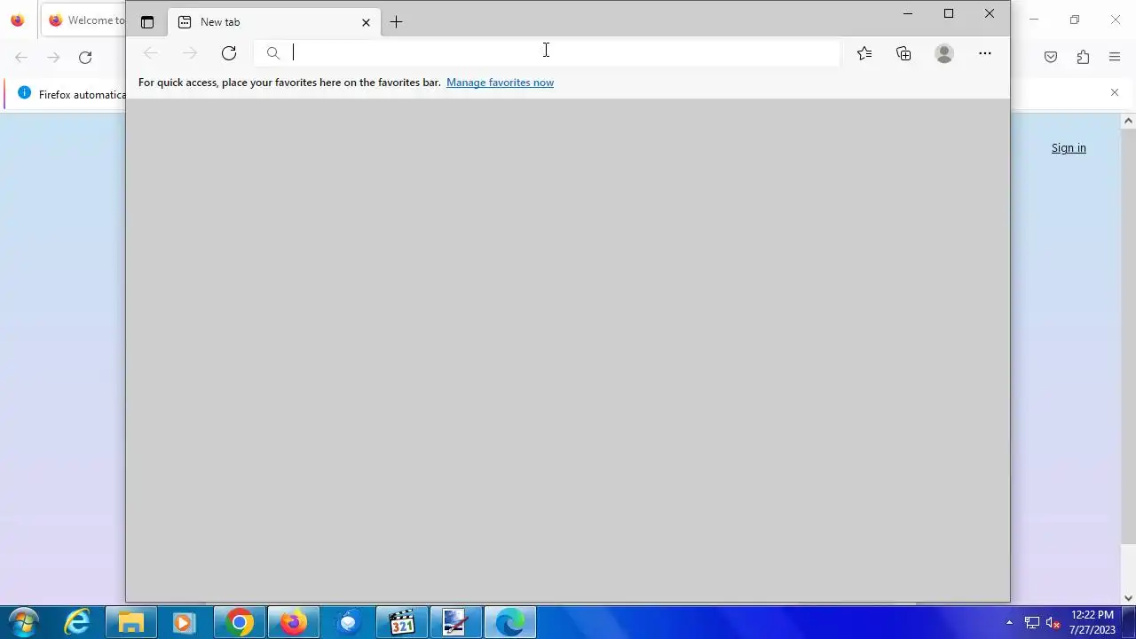Open Edge Settings and more menu
The width and height of the screenshot is (1136, 639).
985,53
